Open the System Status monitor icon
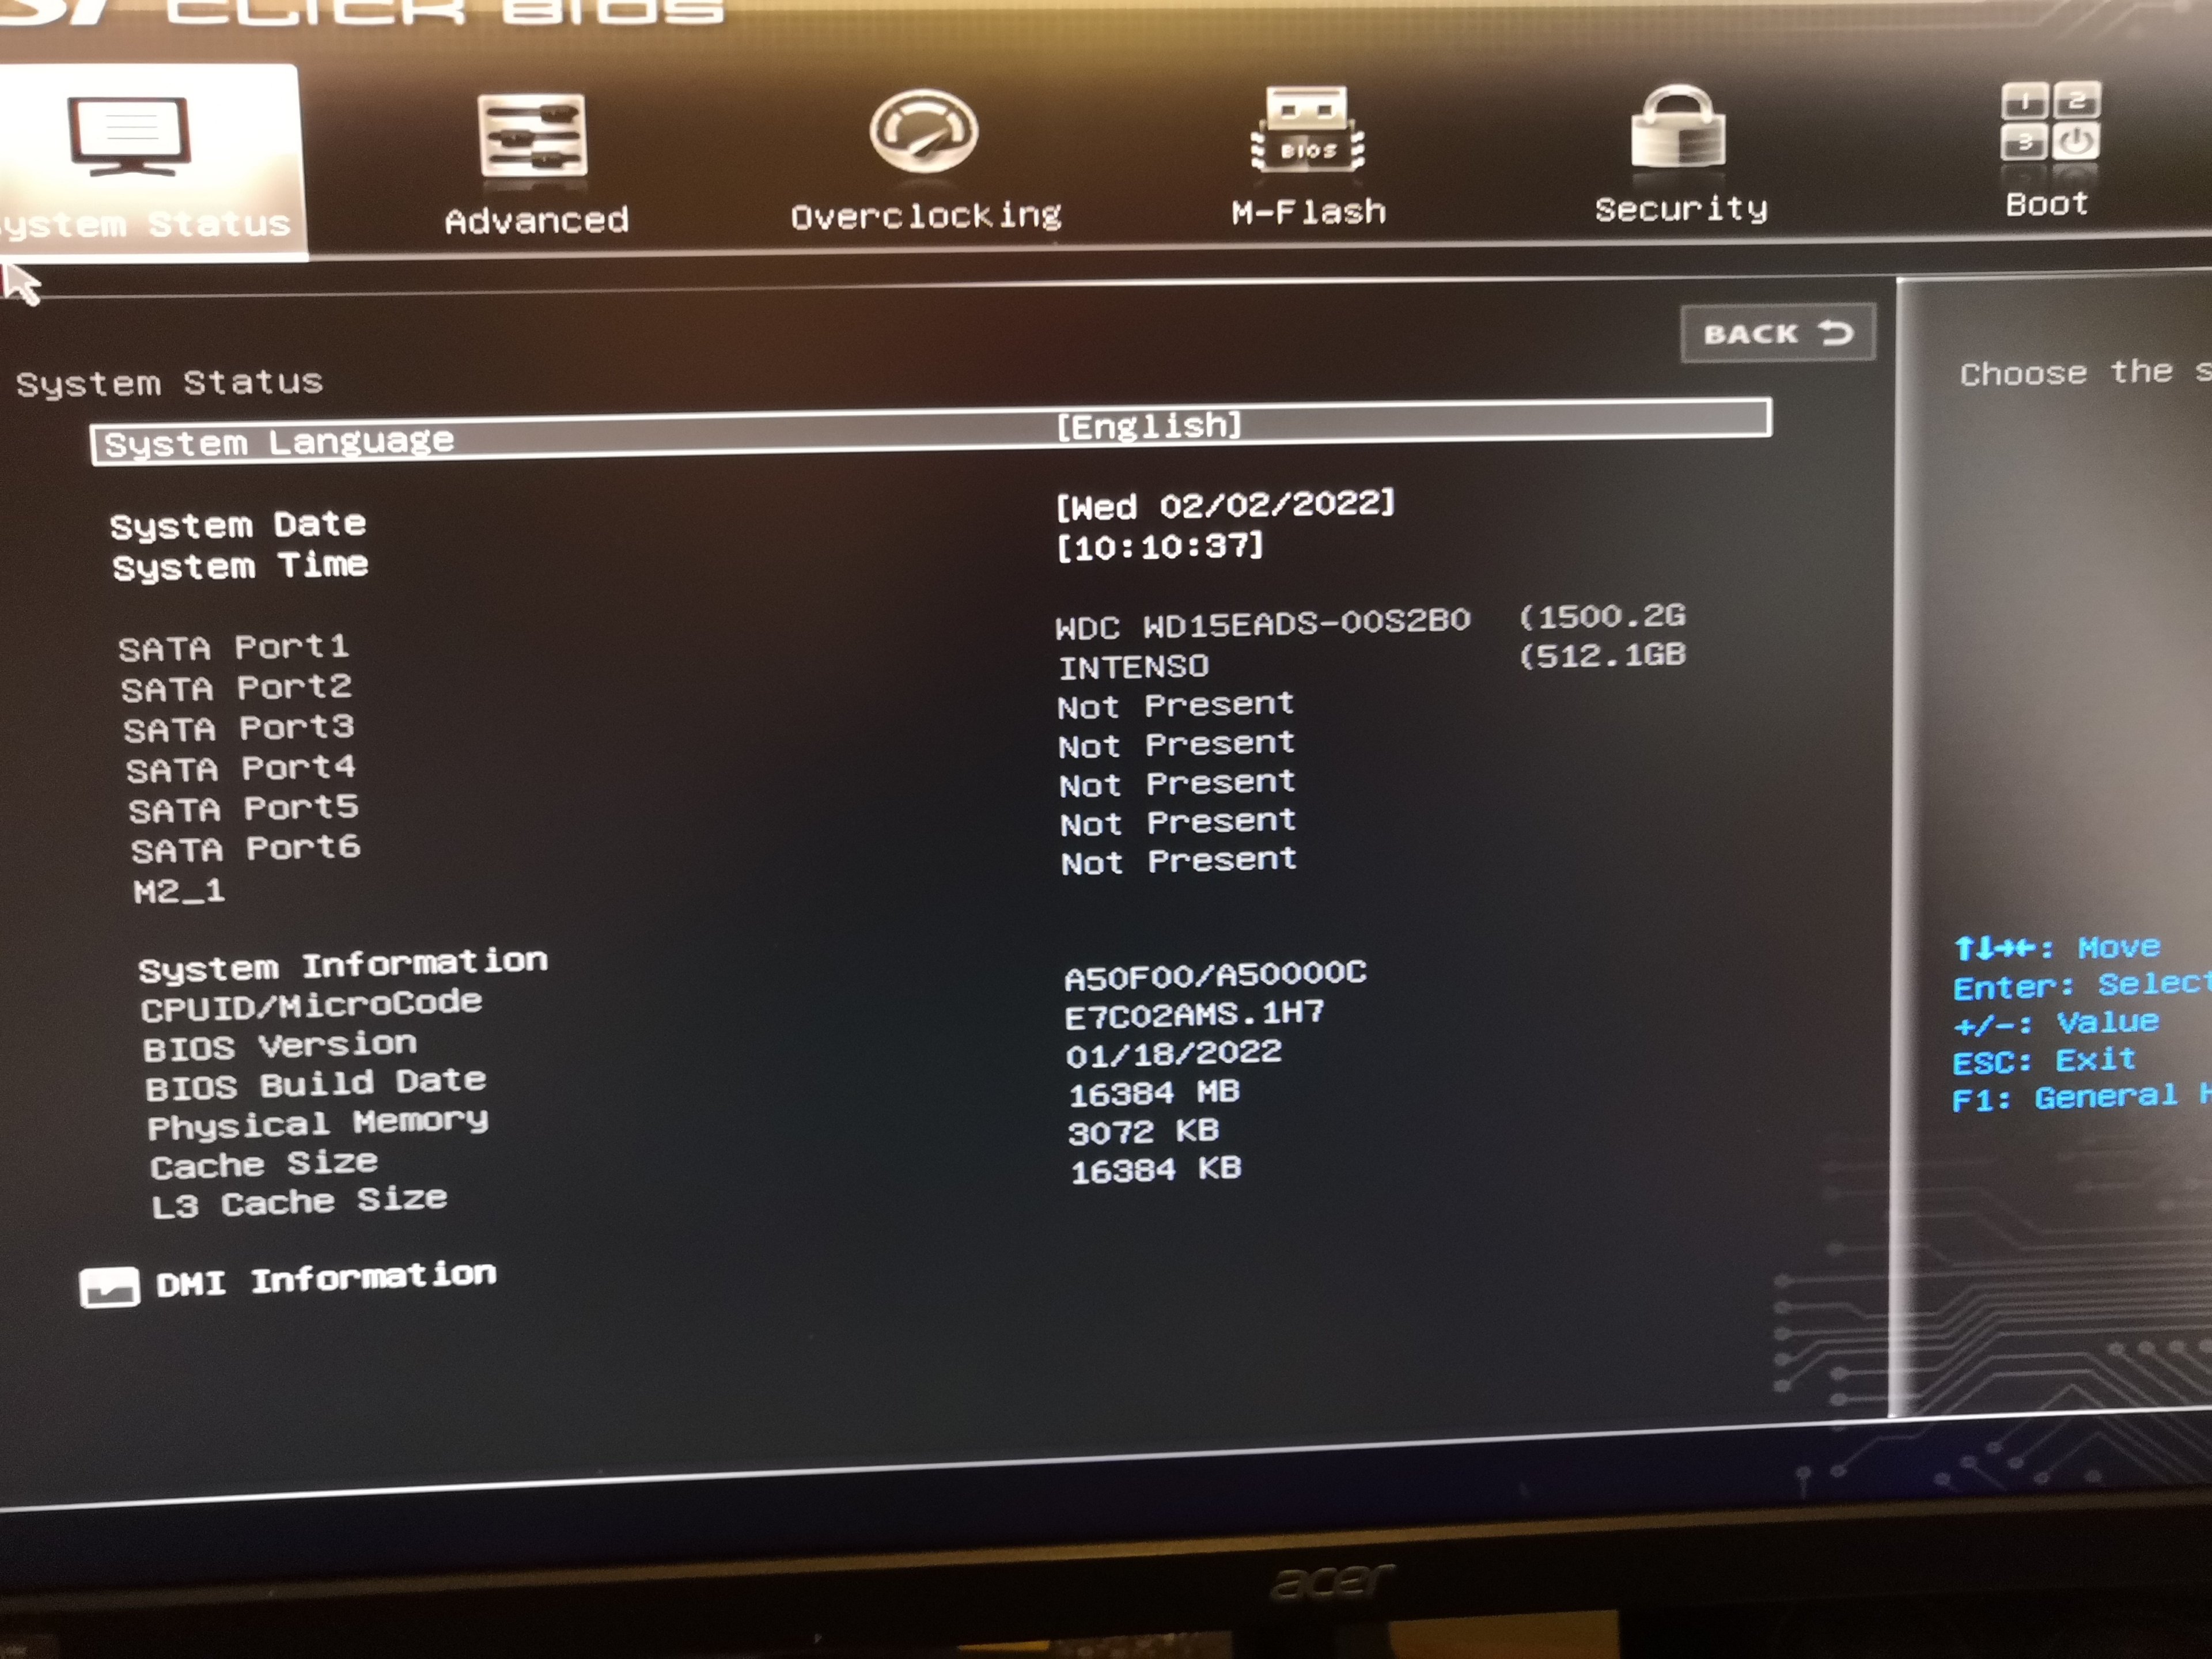Image resolution: width=2212 pixels, height=1659 pixels. (129, 136)
